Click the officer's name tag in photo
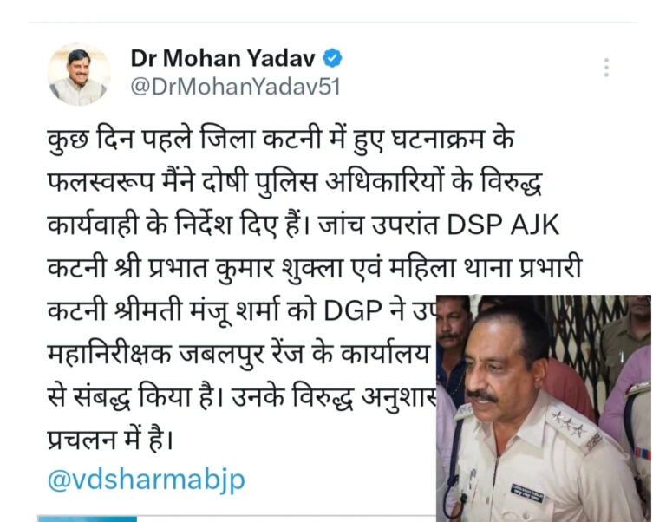666x522 pixels. tap(527, 493)
